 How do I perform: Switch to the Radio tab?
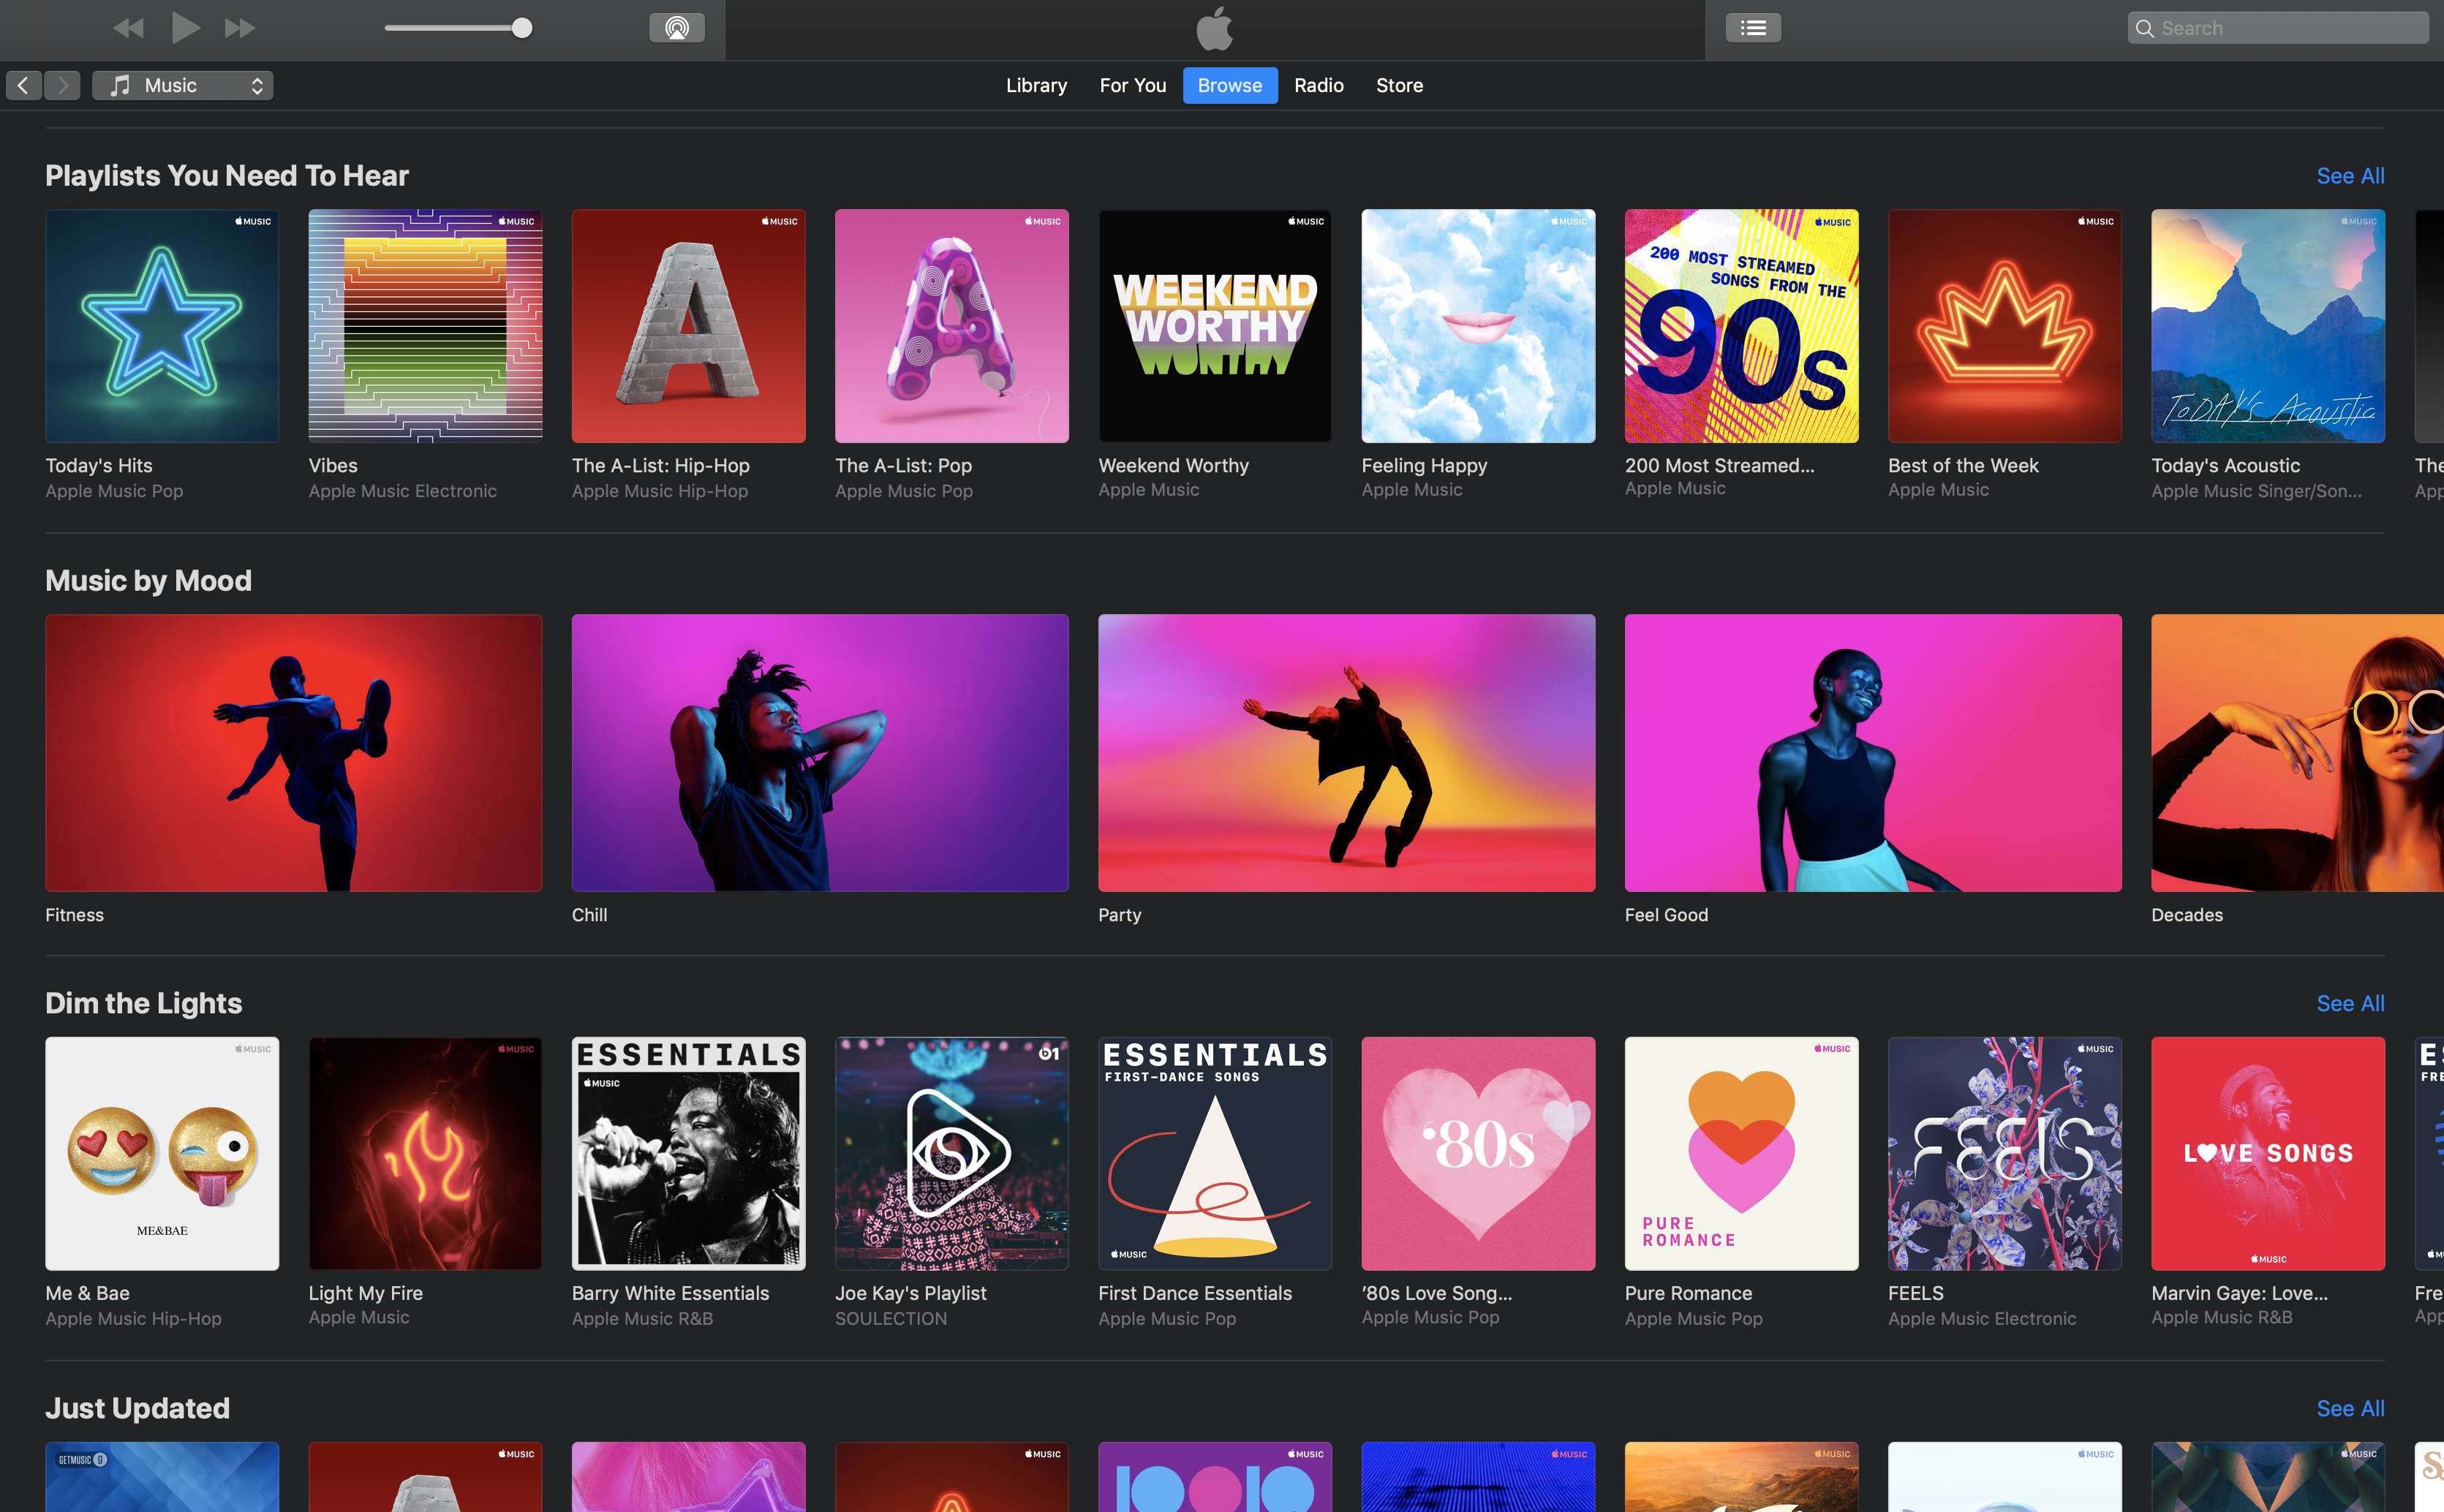[1318, 86]
